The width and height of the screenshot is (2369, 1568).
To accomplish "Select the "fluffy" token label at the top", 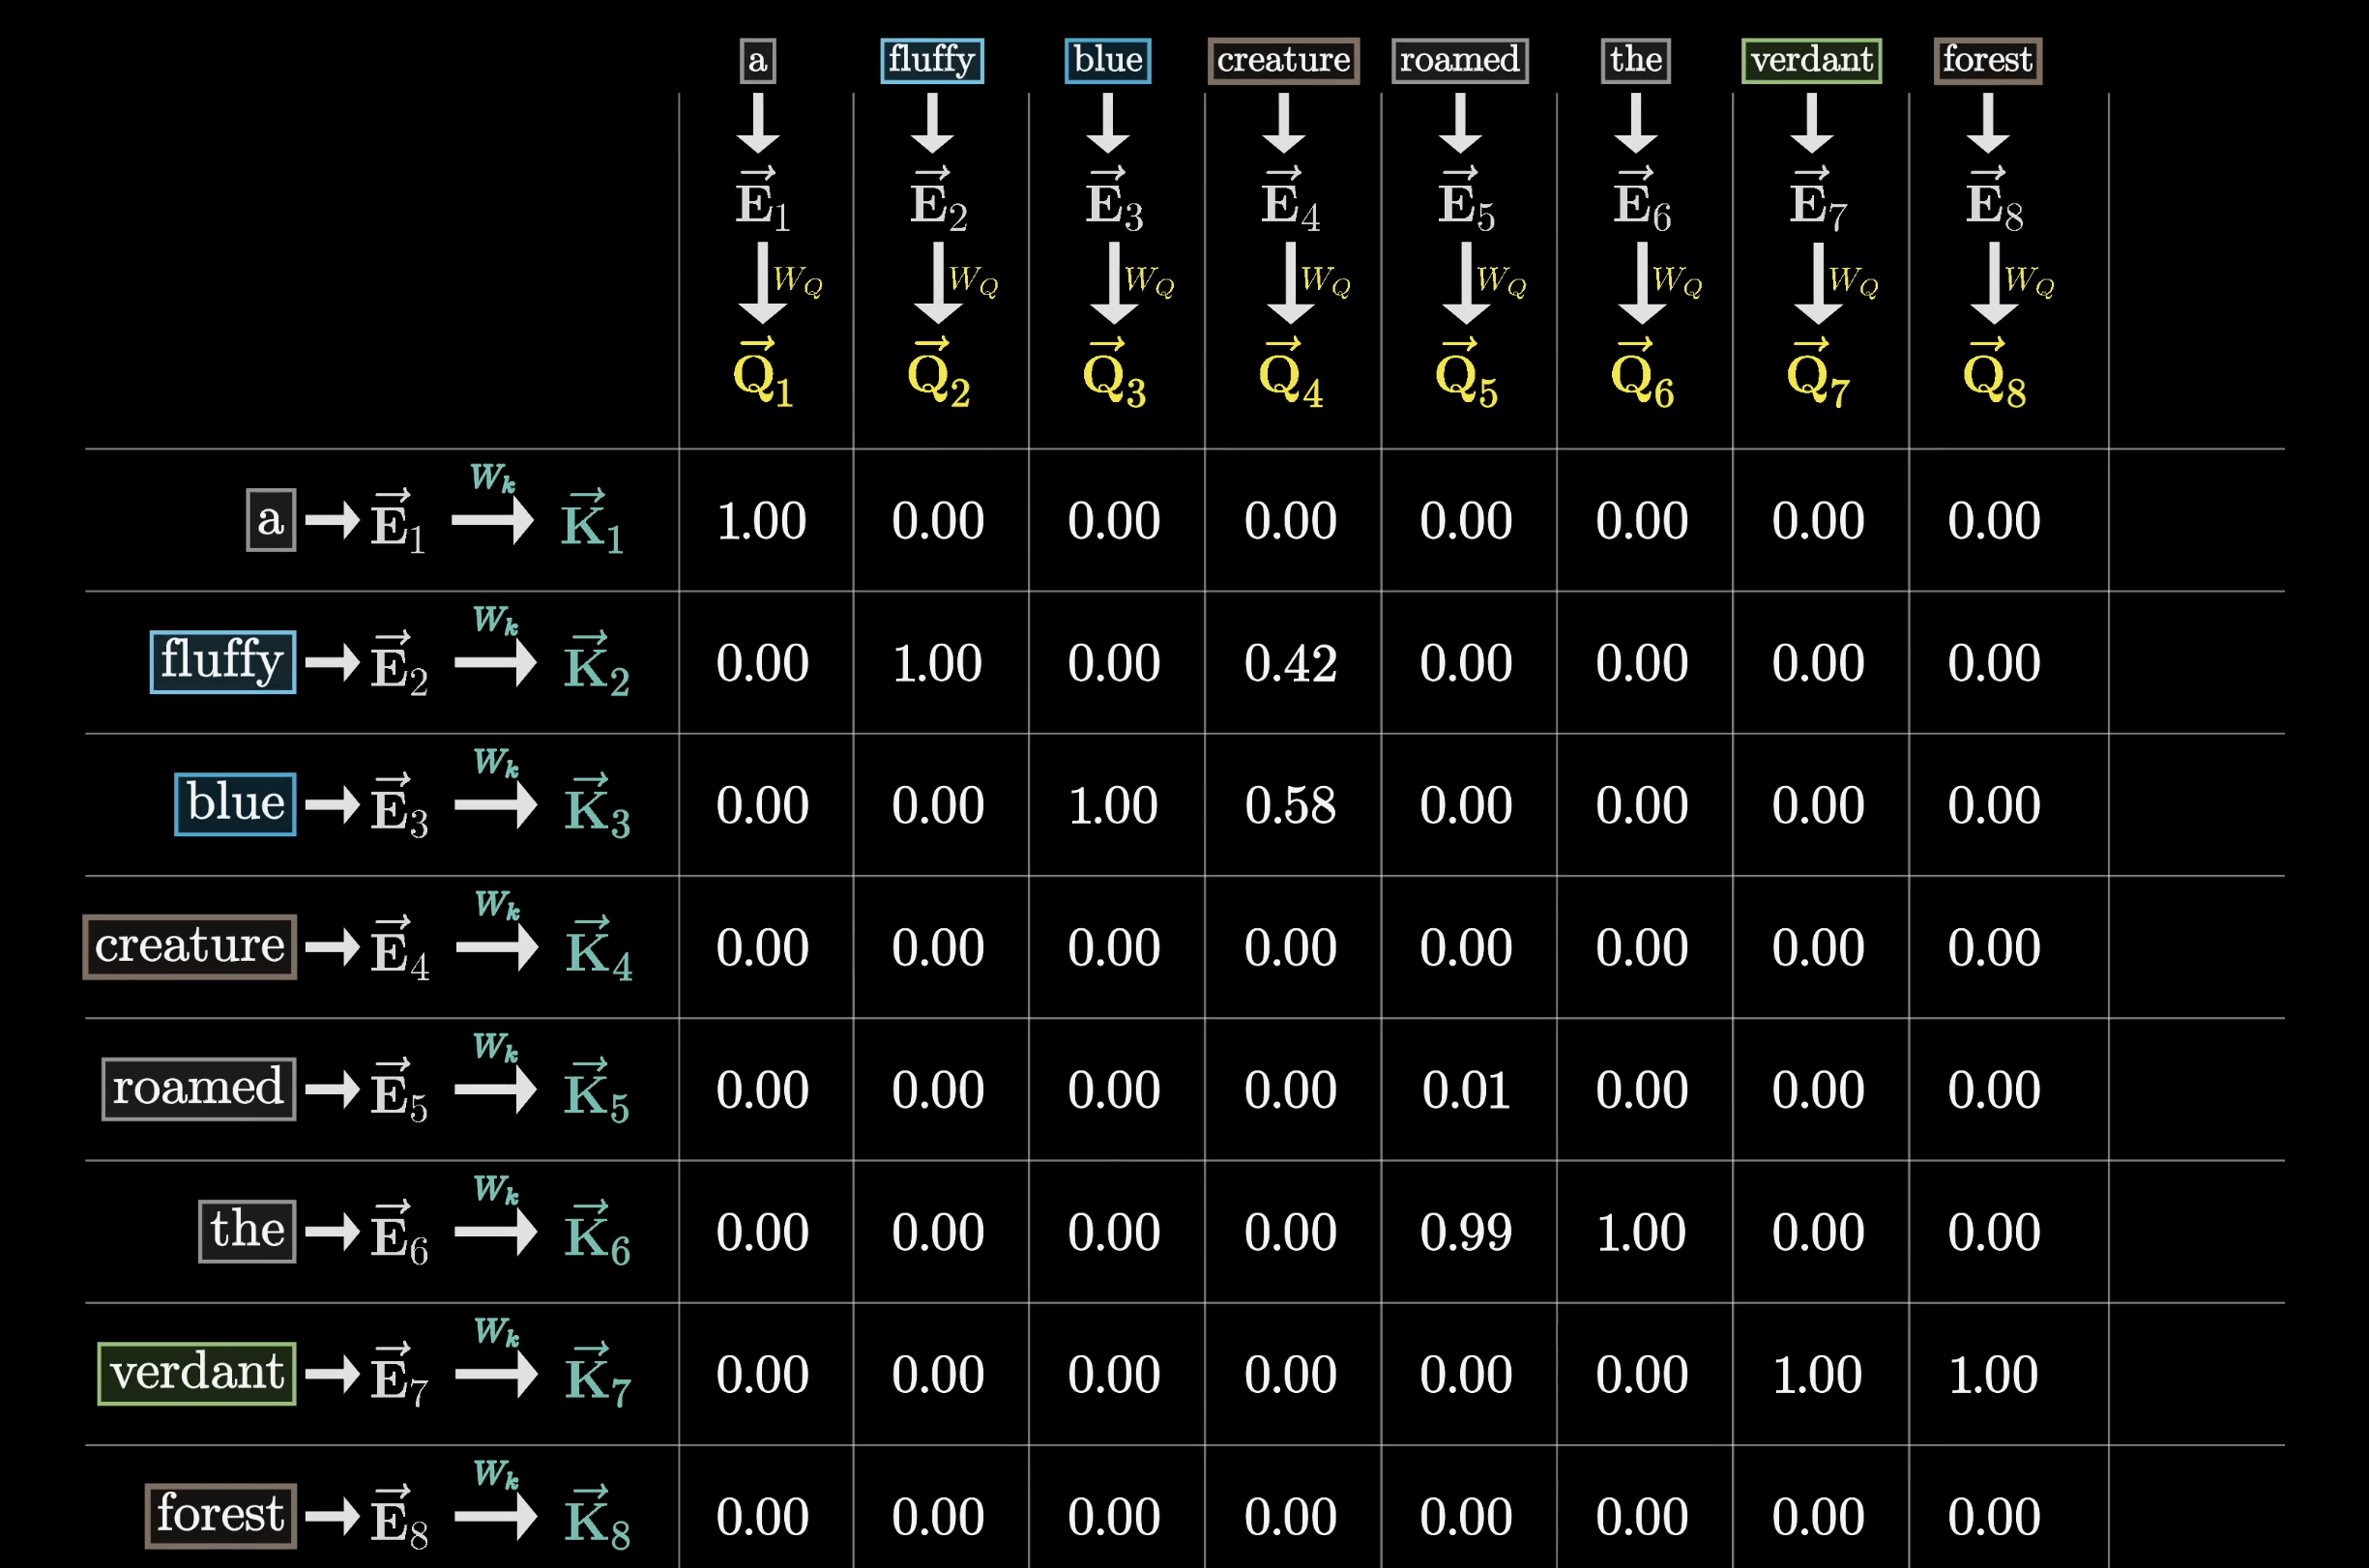I will pyautogui.click(x=930, y=60).
